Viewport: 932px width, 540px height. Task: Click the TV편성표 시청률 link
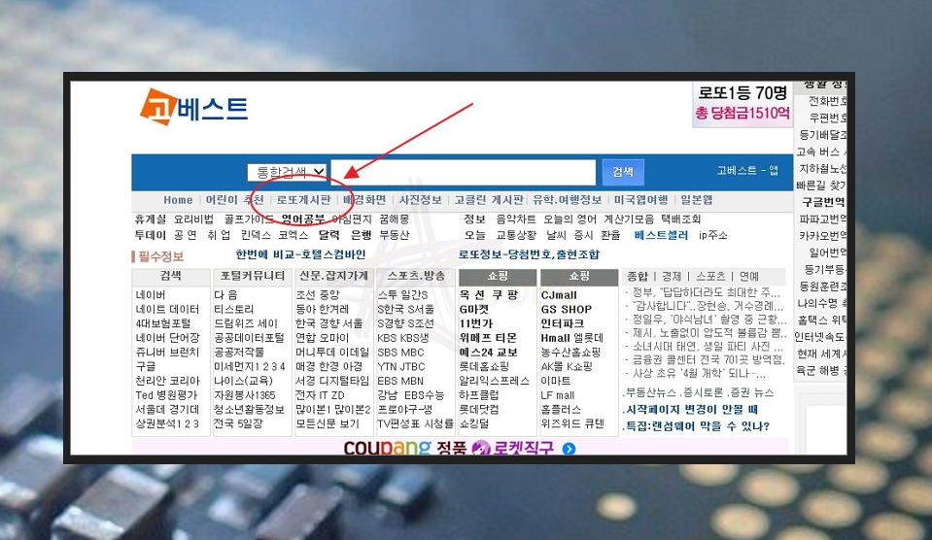[x=415, y=423]
